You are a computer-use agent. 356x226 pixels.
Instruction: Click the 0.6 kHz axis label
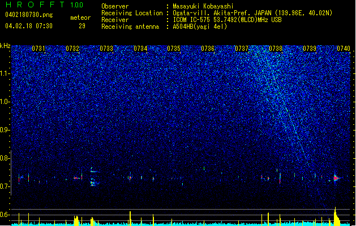pos(5,215)
